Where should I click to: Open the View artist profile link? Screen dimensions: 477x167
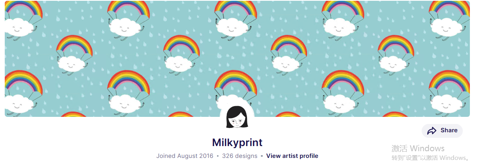[x=292, y=156]
